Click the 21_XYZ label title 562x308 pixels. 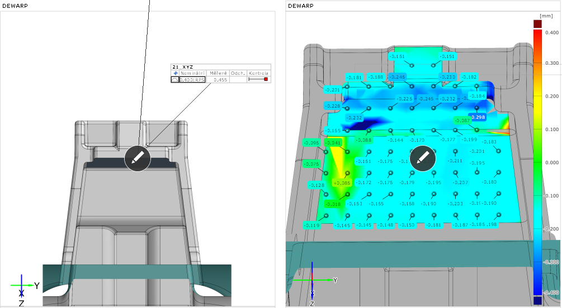[183, 67]
